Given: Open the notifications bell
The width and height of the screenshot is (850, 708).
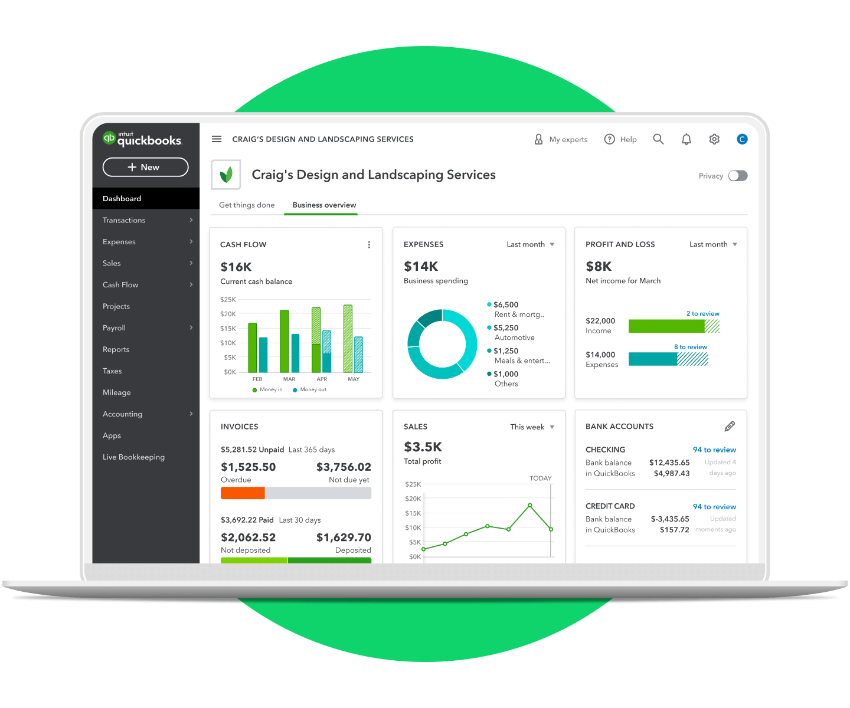Looking at the screenshot, I should (x=686, y=139).
